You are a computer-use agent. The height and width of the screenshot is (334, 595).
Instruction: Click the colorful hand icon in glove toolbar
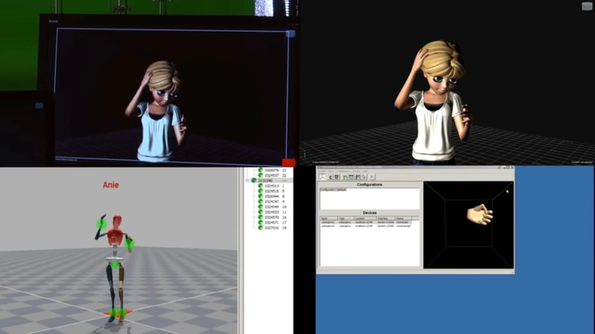(x=345, y=177)
